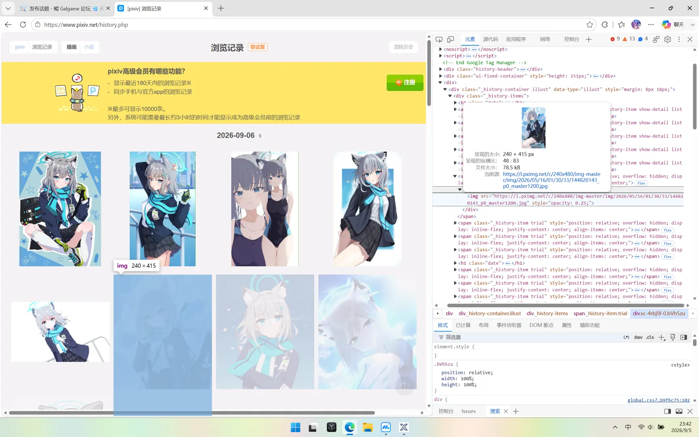Open thumbnail of two girls in swimsuits
Screen dimensions: 699x437
265,209
